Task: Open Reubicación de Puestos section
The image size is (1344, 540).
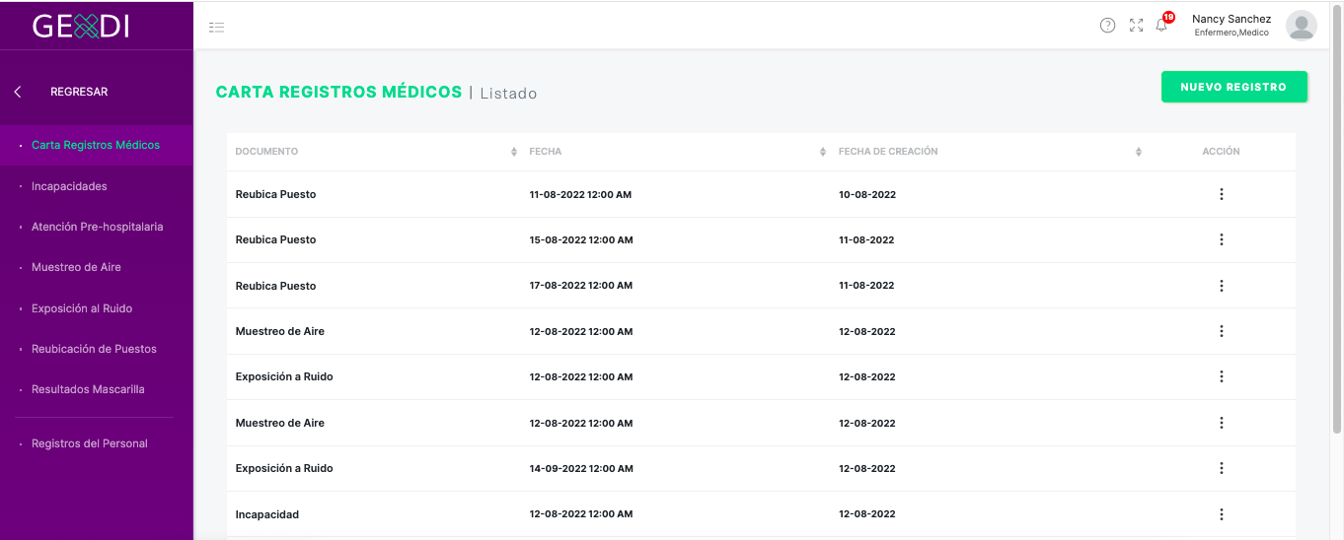Action: click(x=94, y=349)
